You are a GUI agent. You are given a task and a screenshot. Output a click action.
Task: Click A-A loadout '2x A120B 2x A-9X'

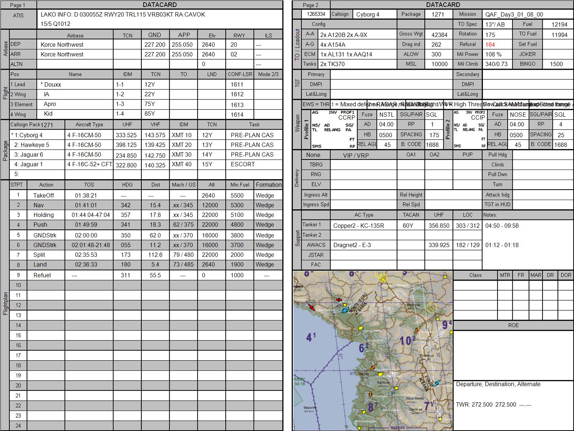(x=344, y=35)
